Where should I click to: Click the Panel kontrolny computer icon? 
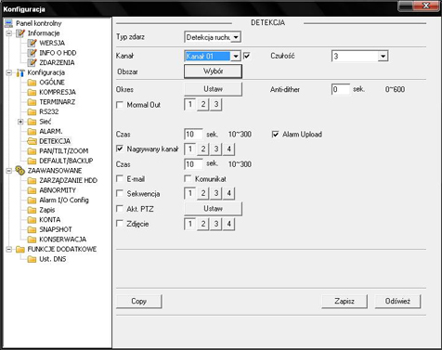click(8, 23)
